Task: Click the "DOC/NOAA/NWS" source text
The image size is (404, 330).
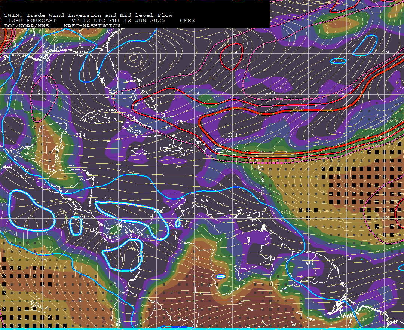Action: [x=27, y=26]
